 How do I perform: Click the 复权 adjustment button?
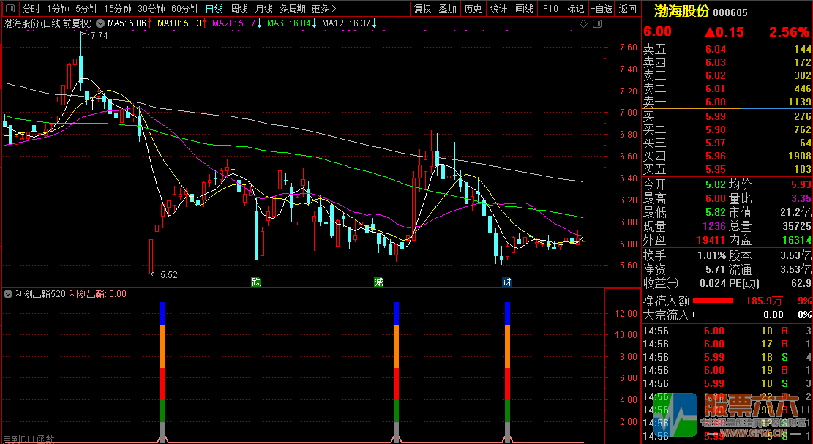(423, 10)
